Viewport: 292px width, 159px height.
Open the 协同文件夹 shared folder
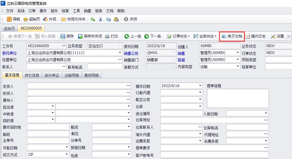[x=64, y=19]
